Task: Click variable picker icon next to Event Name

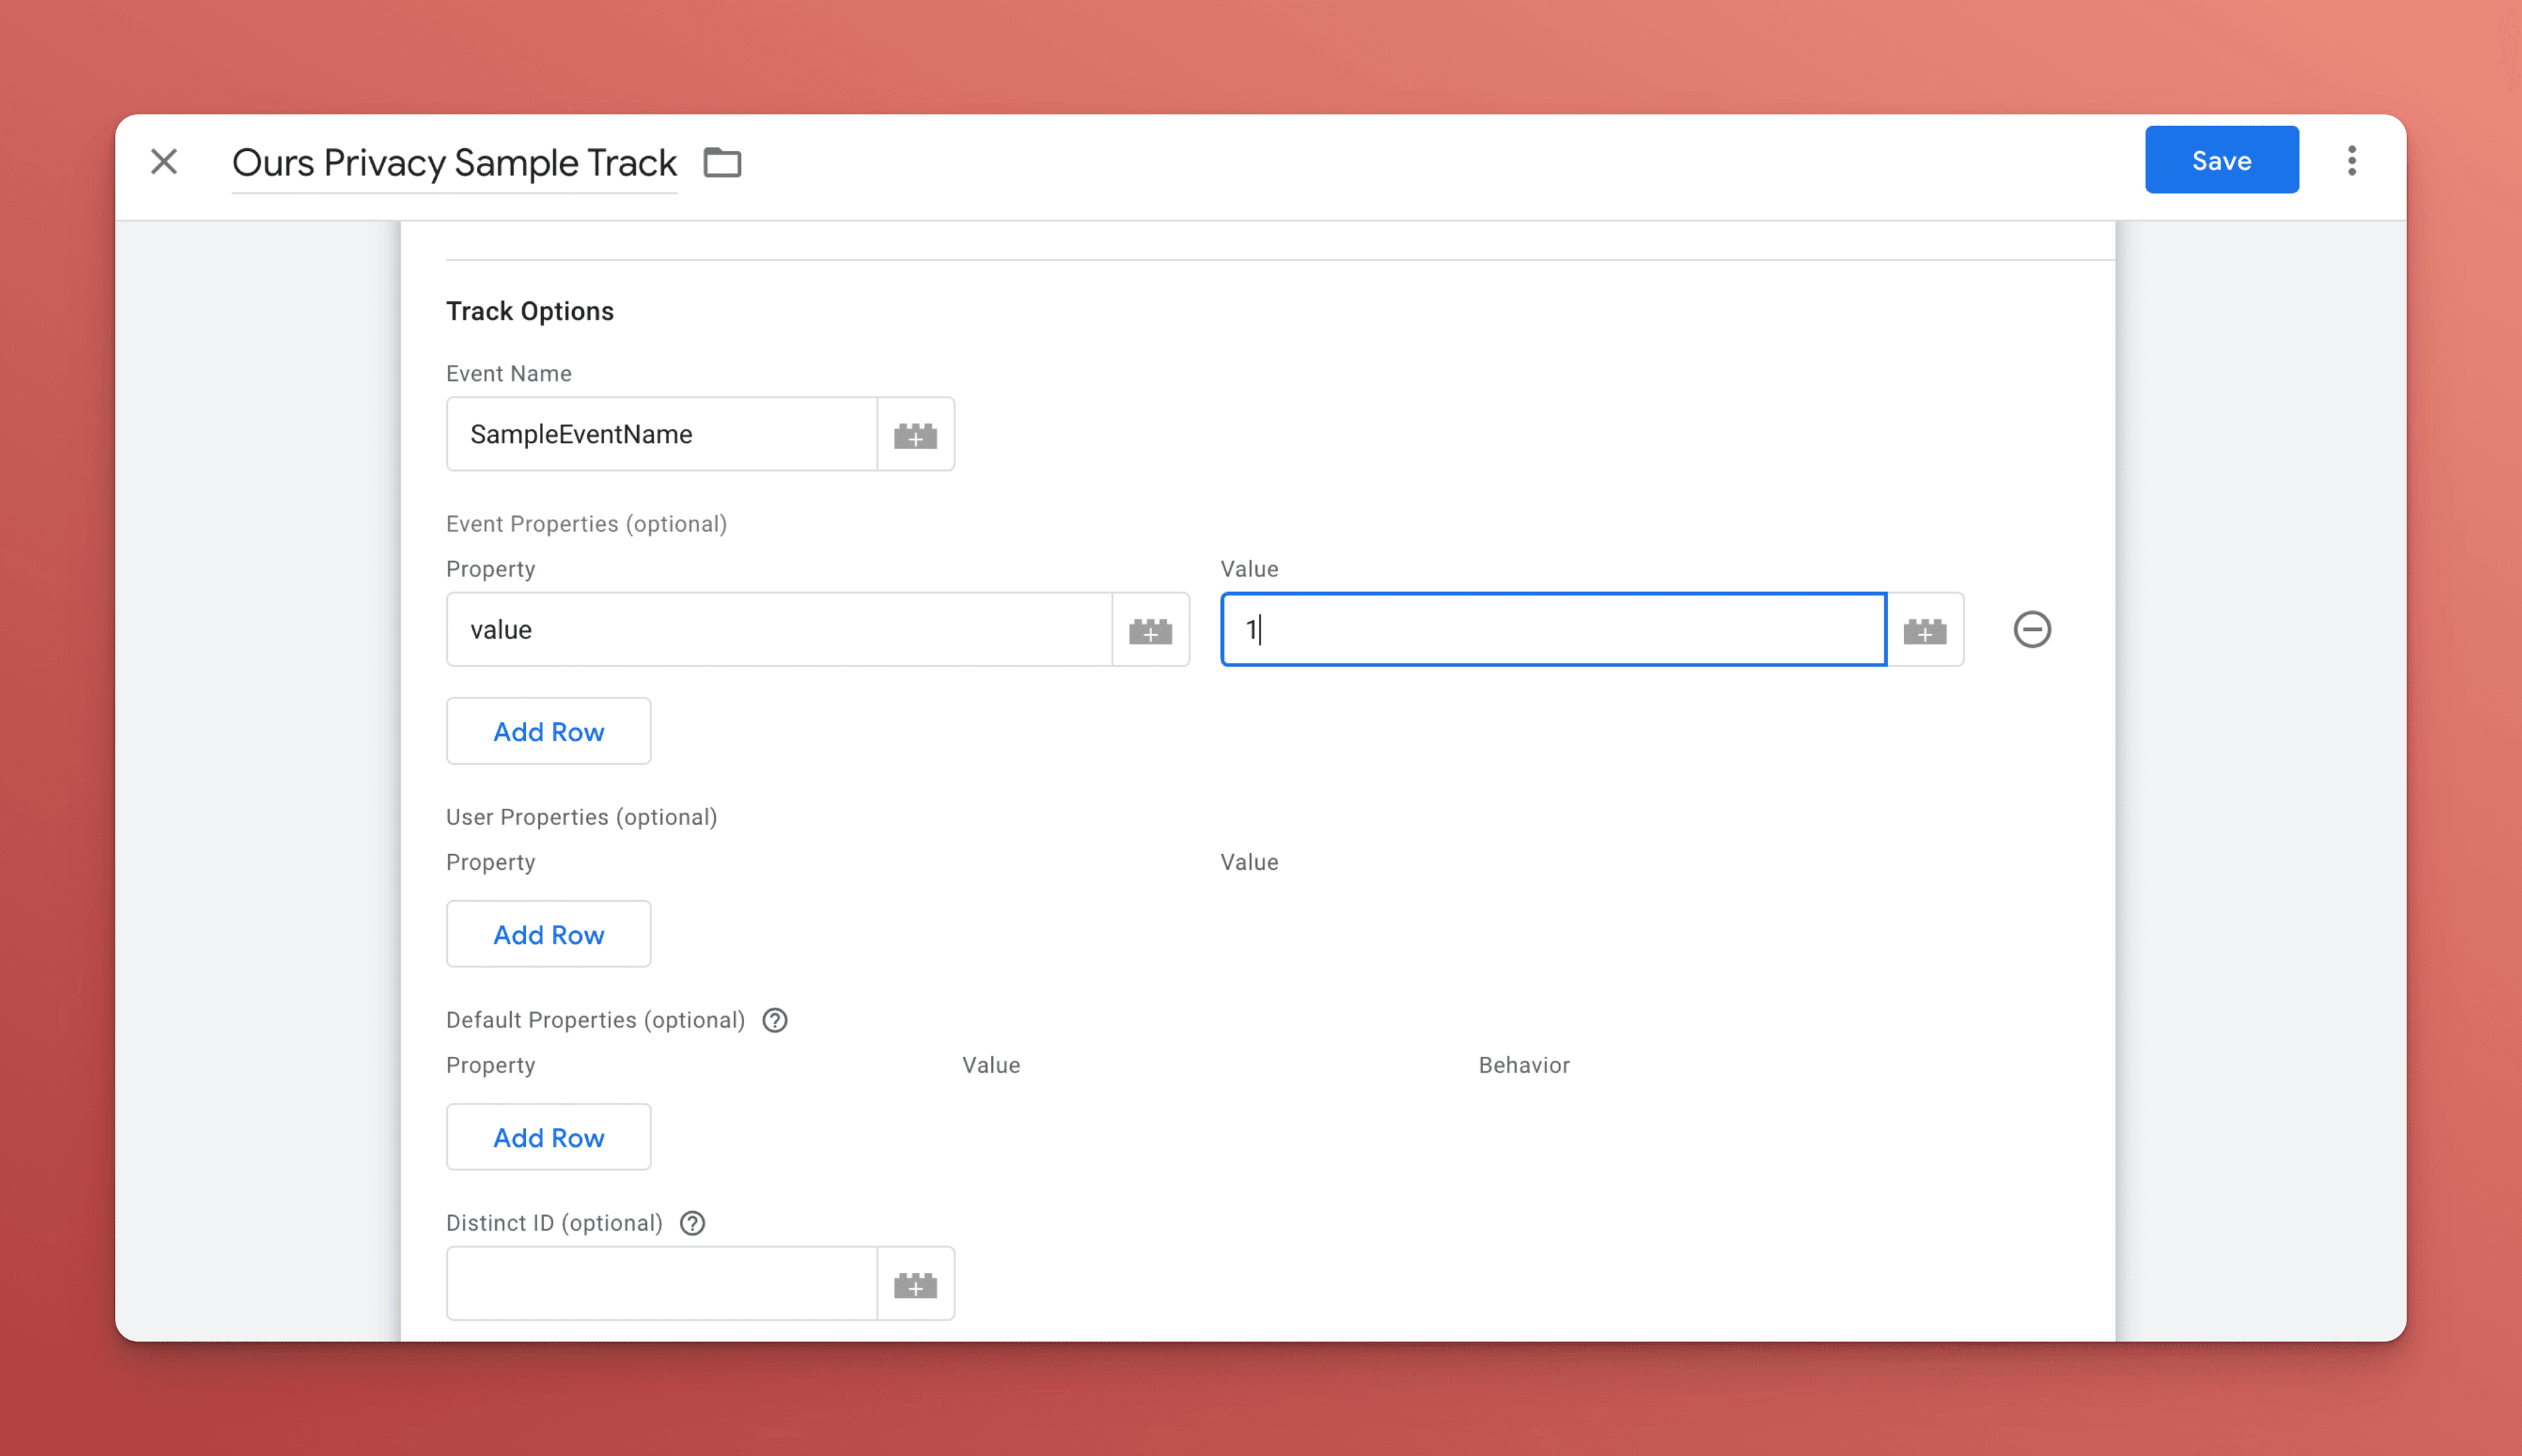Action: click(916, 434)
